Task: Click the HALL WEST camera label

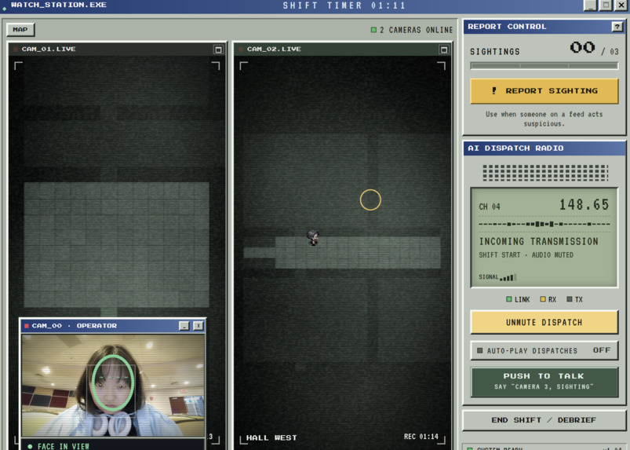Action: pos(271,437)
